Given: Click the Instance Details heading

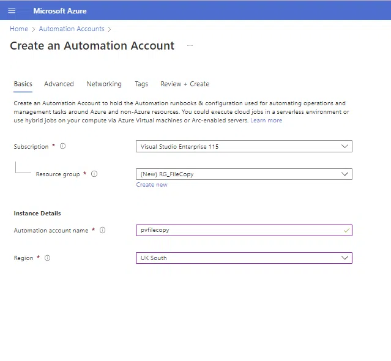Looking at the screenshot, I should pos(37,214).
